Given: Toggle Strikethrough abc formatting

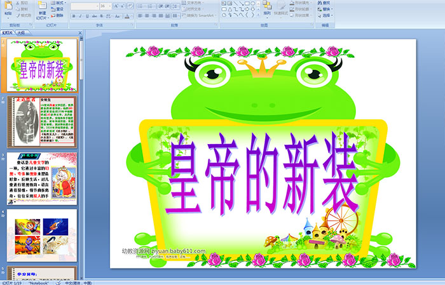Looking at the screenshot, I should click(94, 17).
